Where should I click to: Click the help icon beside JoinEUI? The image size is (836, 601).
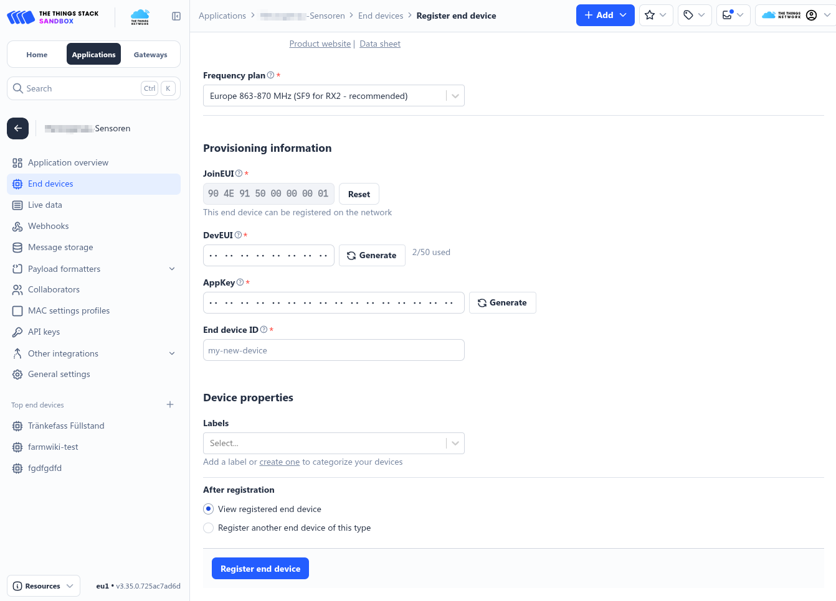click(x=239, y=174)
